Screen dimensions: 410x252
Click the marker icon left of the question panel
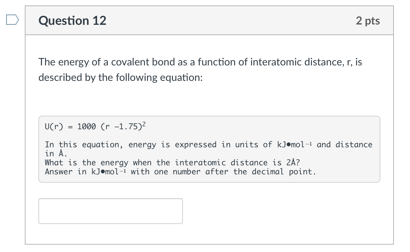pyautogui.click(x=12, y=20)
